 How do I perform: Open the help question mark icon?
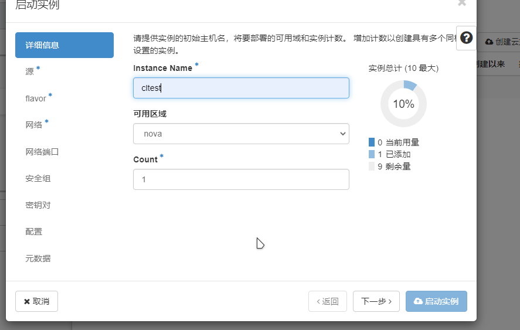pos(466,38)
